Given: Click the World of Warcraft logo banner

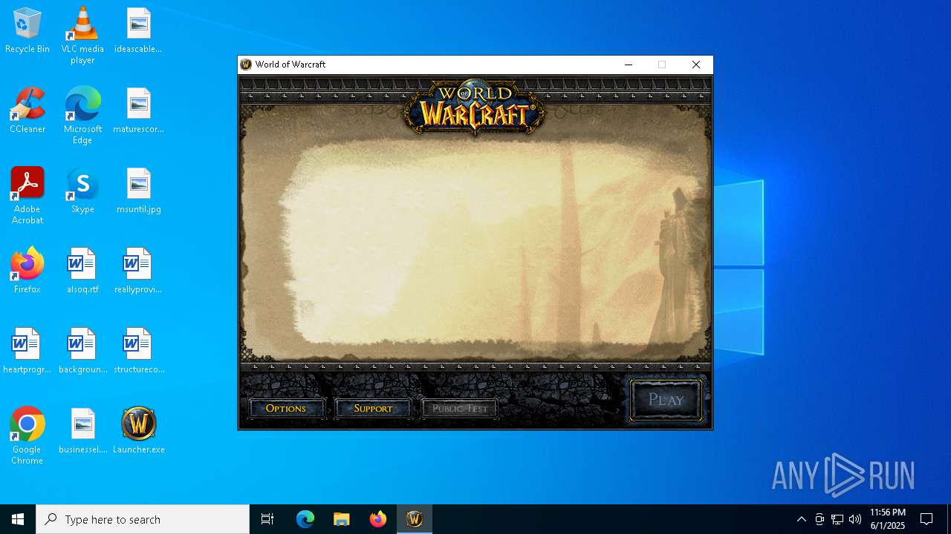Looking at the screenshot, I should pyautogui.click(x=475, y=108).
